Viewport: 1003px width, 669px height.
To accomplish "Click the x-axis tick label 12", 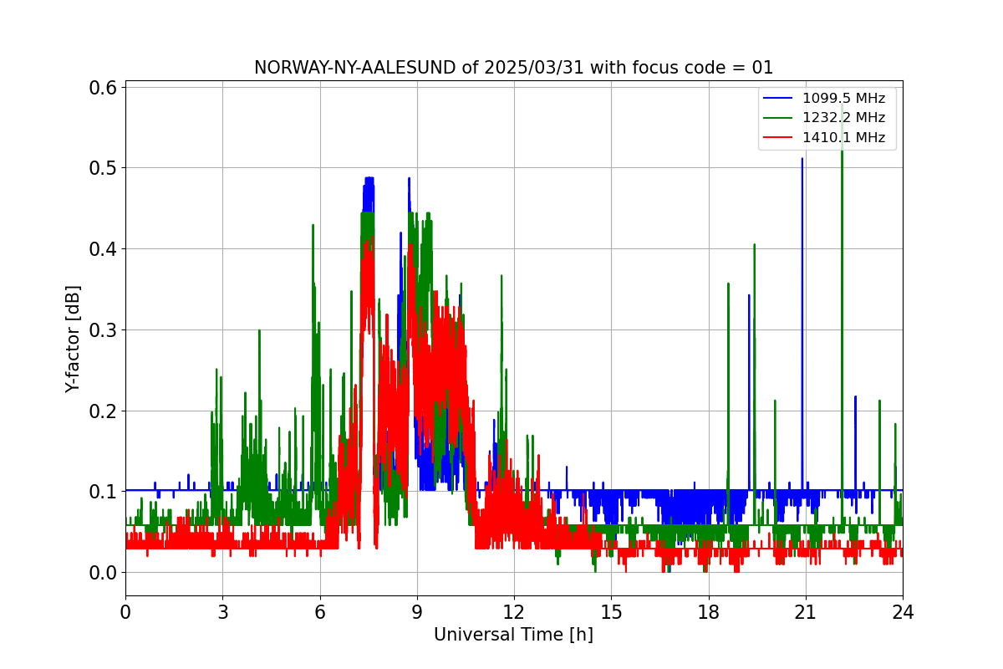I will [514, 611].
